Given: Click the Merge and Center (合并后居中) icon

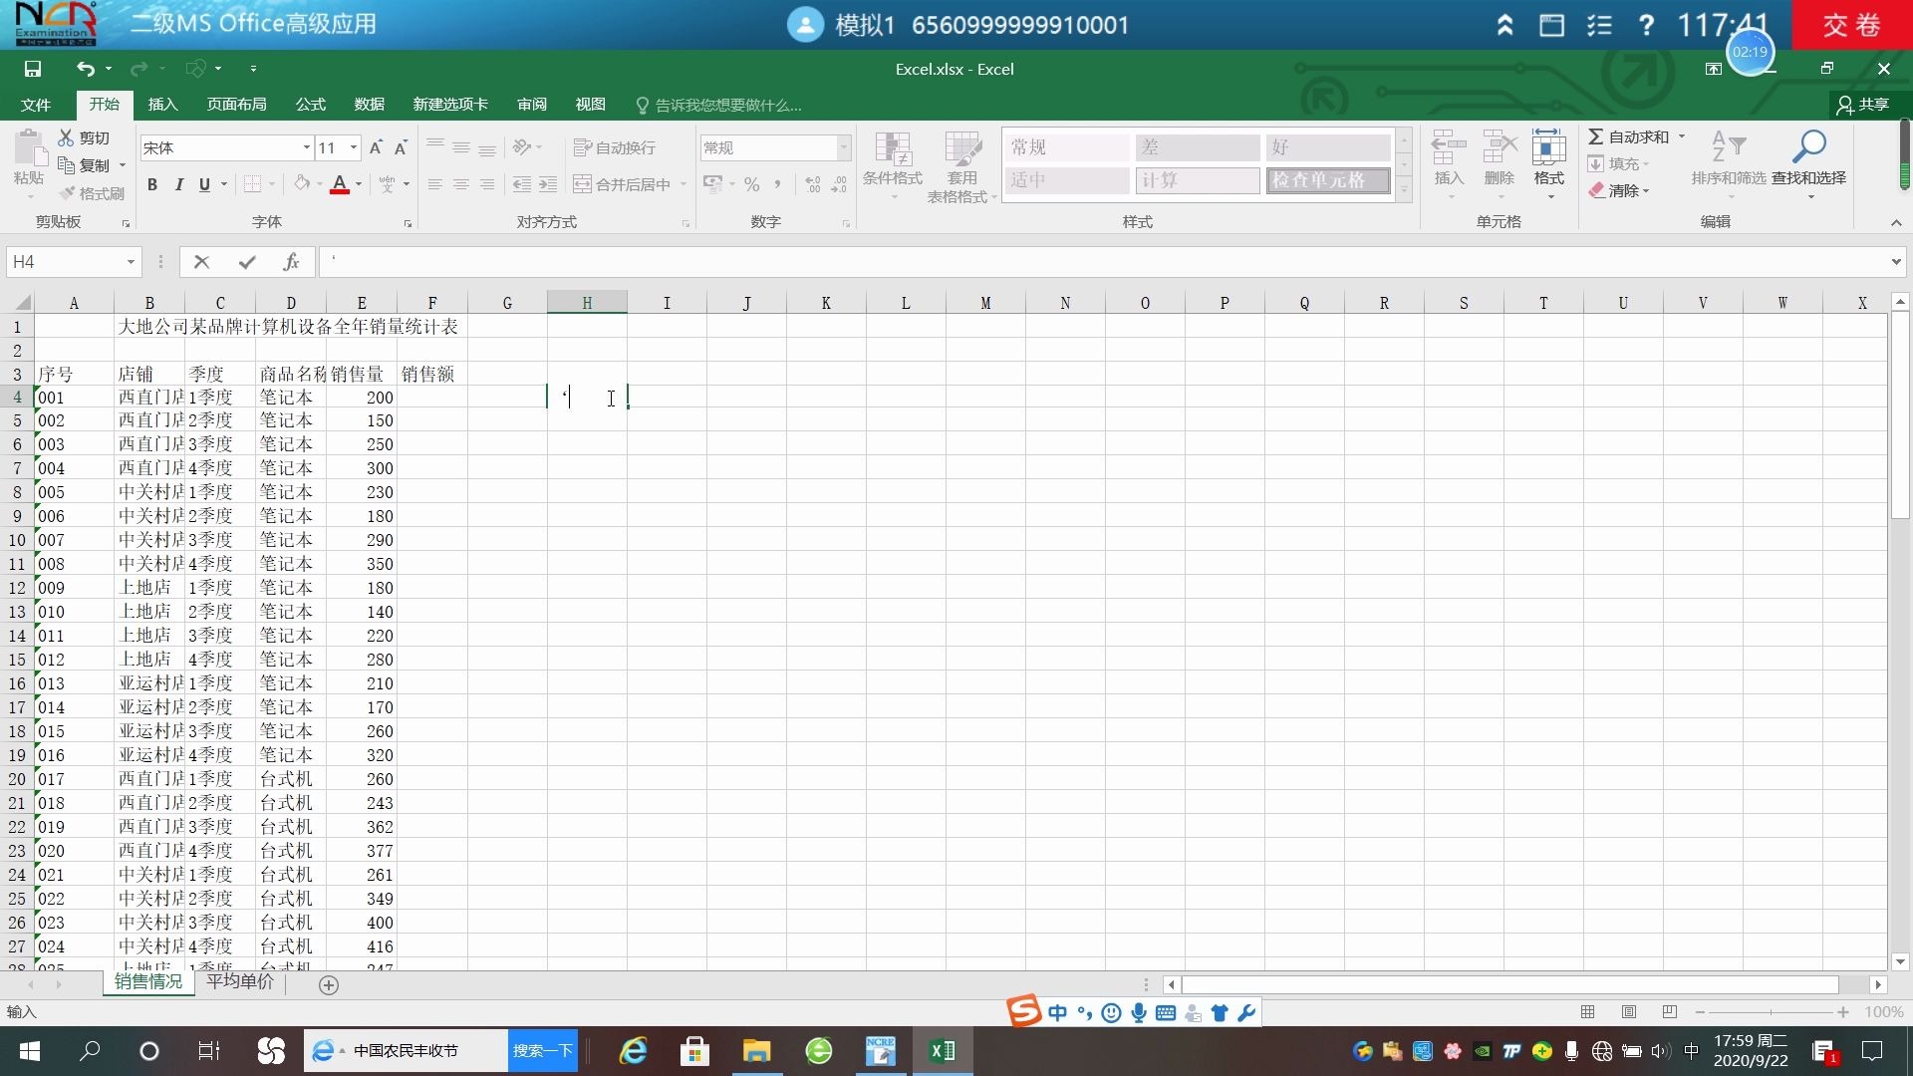Looking at the screenshot, I should pos(583,184).
